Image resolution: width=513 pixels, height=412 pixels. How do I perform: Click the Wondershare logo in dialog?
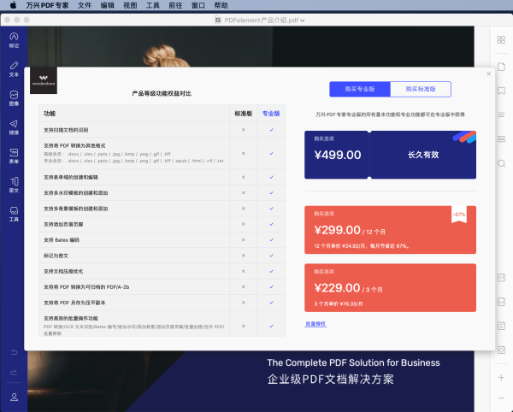[44, 80]
